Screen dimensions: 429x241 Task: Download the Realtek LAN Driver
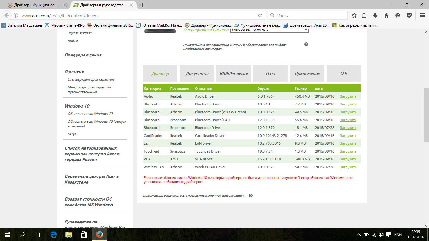348,143
